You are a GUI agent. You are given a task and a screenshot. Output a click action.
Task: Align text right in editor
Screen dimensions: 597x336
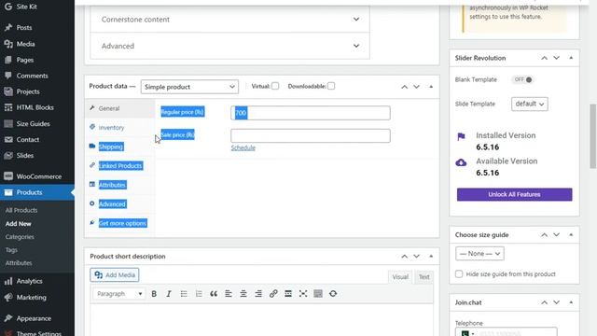pyautogui.click(x=258, y=294)
